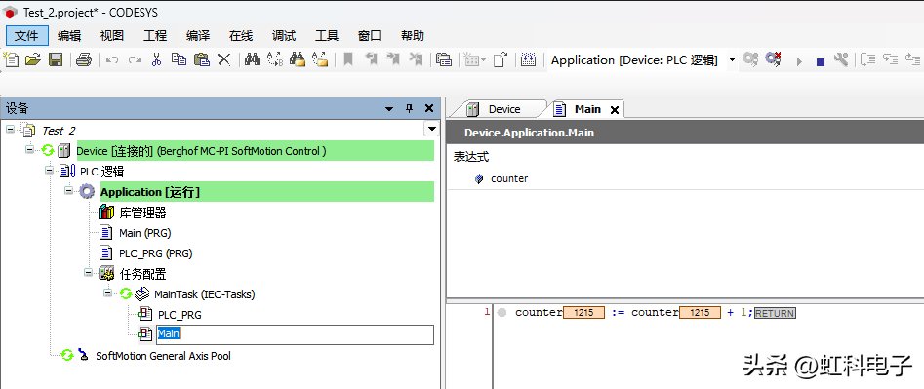Select the counter variable row
924x389 pixels.
509,179
